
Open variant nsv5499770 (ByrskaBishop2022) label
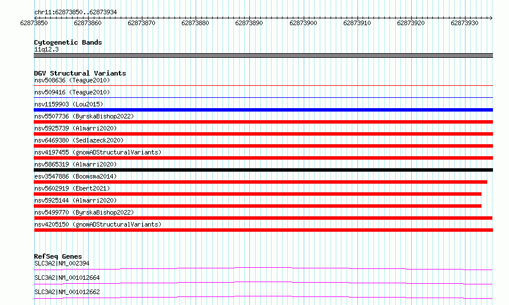[84, 212]
